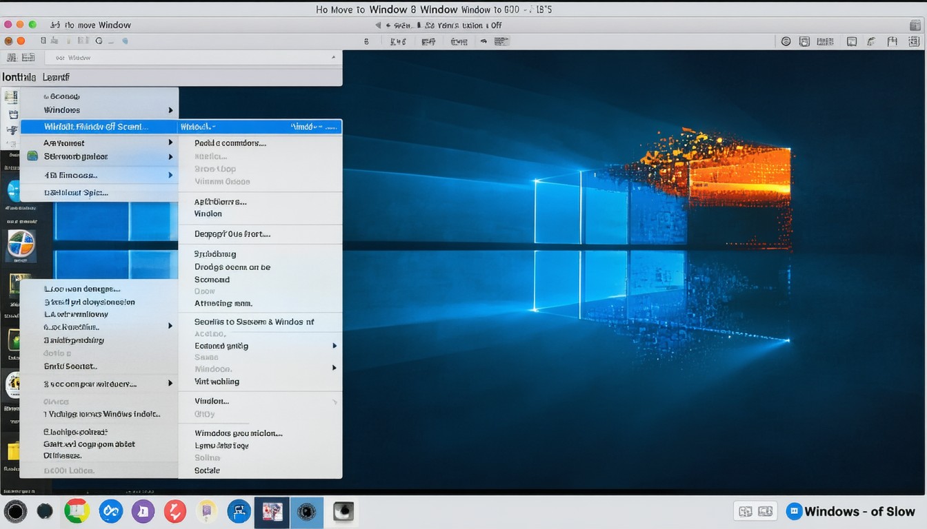Open the black circle icon in dock
This screenshot has height=529, width=927.
point(15,511)
